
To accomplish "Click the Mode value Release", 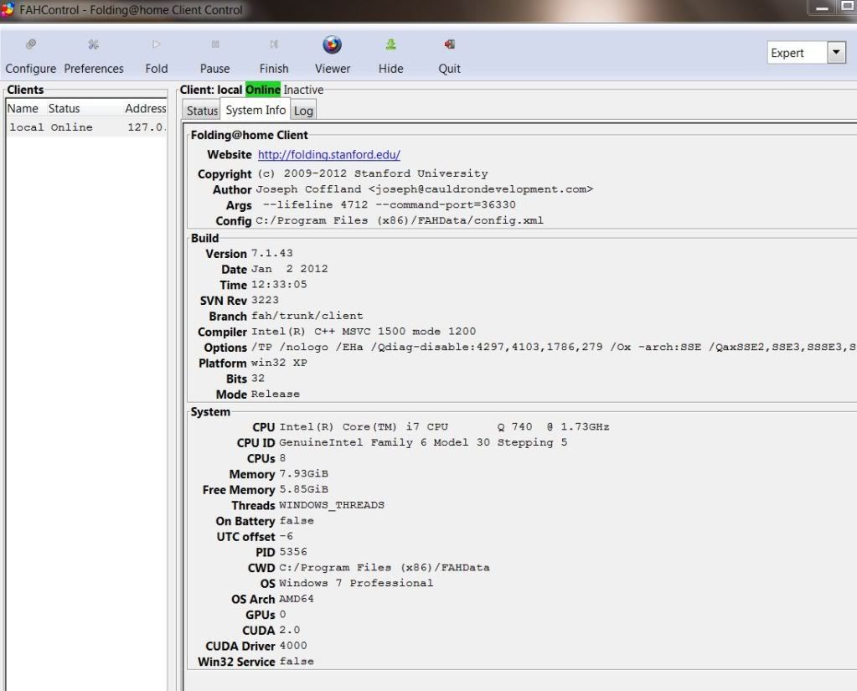I will [275, 394].
